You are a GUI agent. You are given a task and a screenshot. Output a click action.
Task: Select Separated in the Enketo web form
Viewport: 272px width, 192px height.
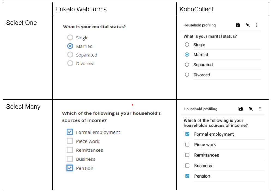coord(70,55)
